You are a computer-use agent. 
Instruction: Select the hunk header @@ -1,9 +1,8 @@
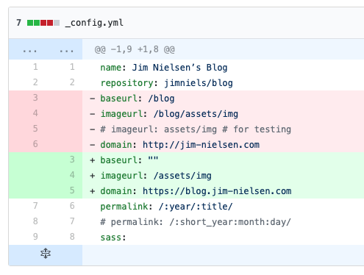coord(135,49)
